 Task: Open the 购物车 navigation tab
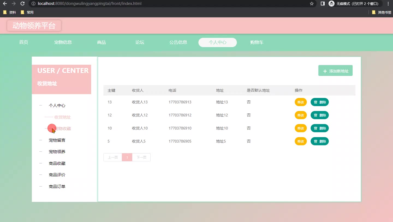tap(257, 42)
